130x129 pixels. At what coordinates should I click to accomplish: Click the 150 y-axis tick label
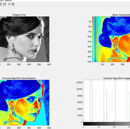[90, 32]
